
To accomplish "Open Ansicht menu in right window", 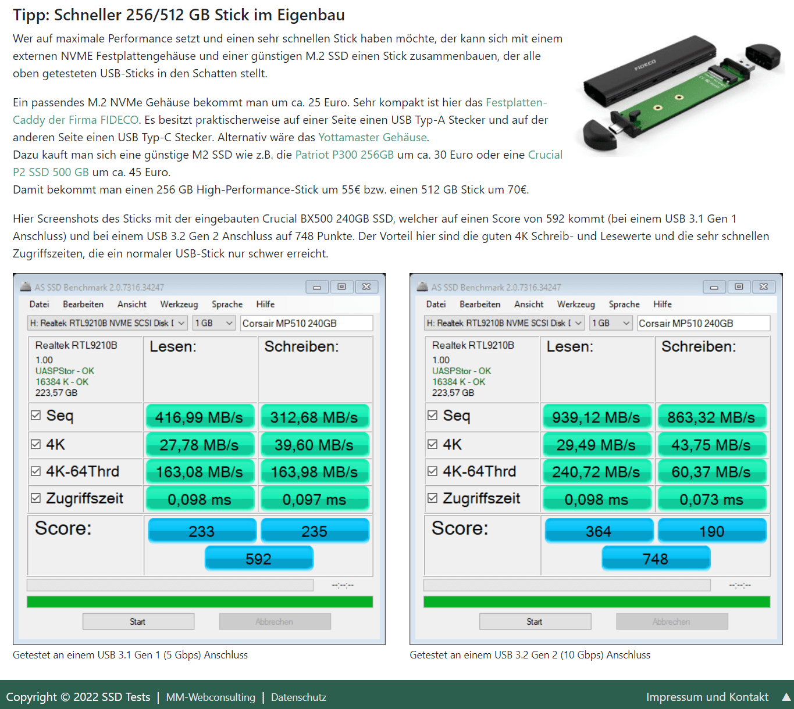I will [529, 304].
